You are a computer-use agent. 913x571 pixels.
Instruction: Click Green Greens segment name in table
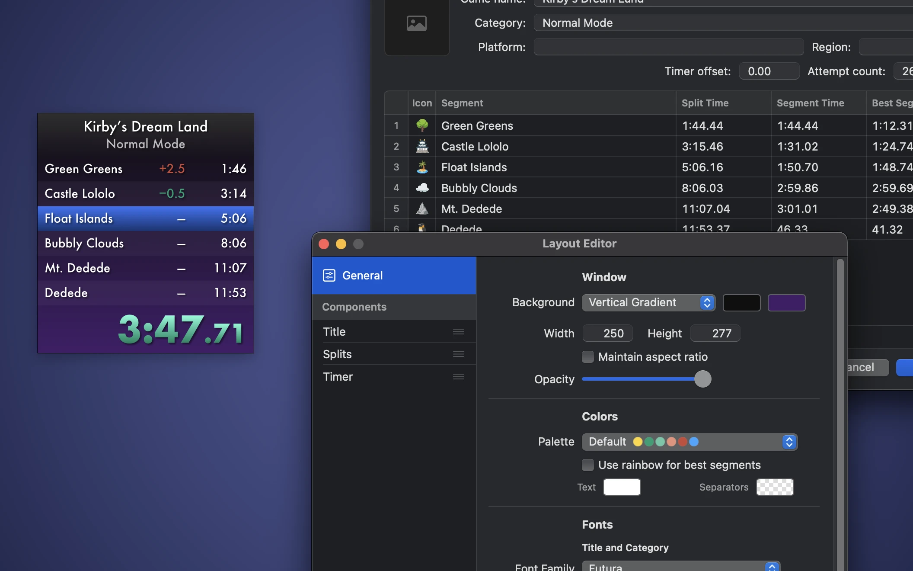(x=477, y=126)
